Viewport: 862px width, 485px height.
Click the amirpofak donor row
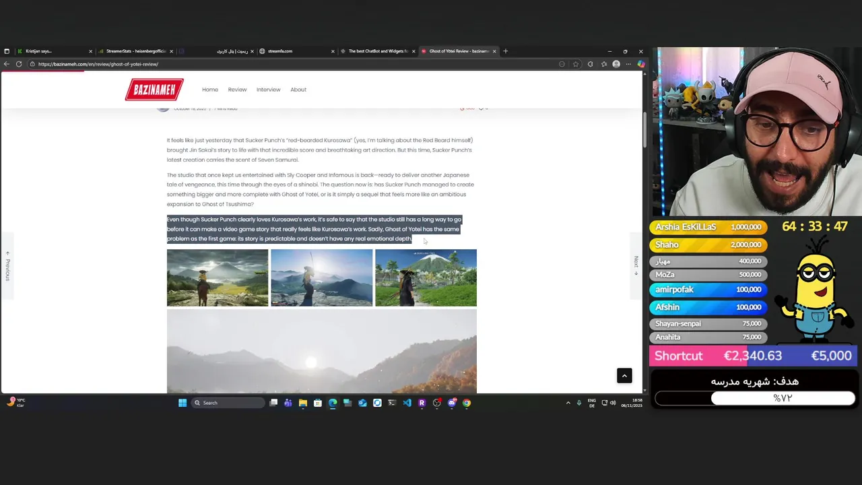click(708, 290)
